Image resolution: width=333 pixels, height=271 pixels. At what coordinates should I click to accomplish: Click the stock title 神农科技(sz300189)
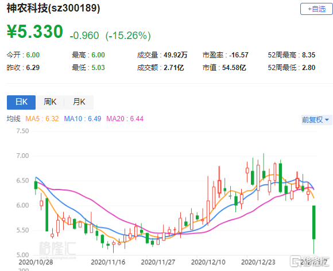(53, 8)
